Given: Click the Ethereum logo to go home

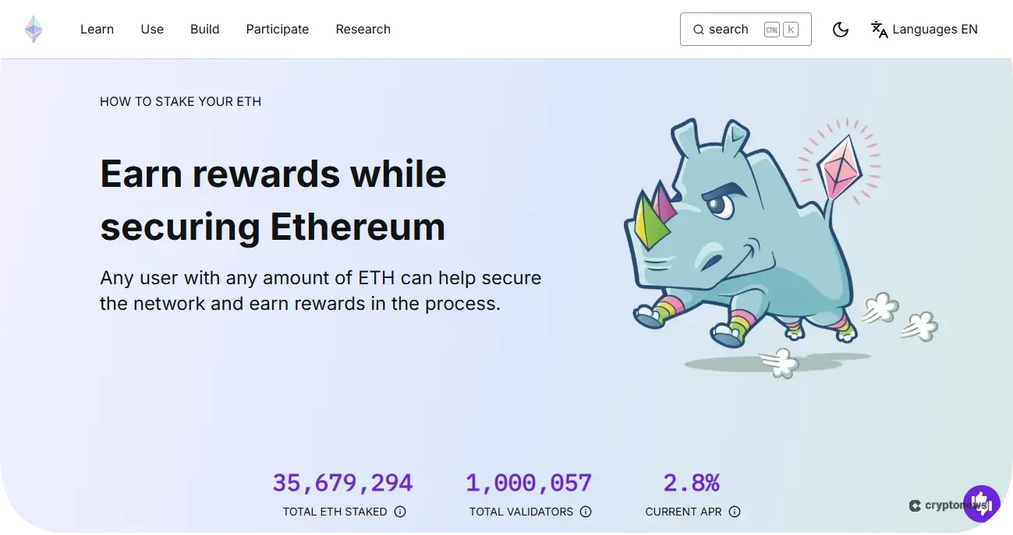Looking at the screenshot, I should pyautogui.click(x=33, y=29).
